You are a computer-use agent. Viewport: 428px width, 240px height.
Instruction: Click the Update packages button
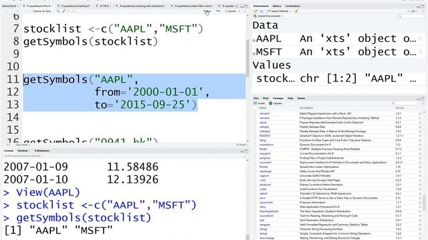click(276, 103)
